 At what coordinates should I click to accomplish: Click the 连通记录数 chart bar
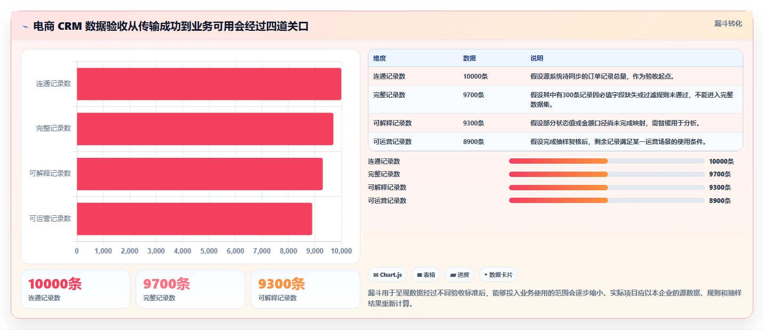pos(209,84)
